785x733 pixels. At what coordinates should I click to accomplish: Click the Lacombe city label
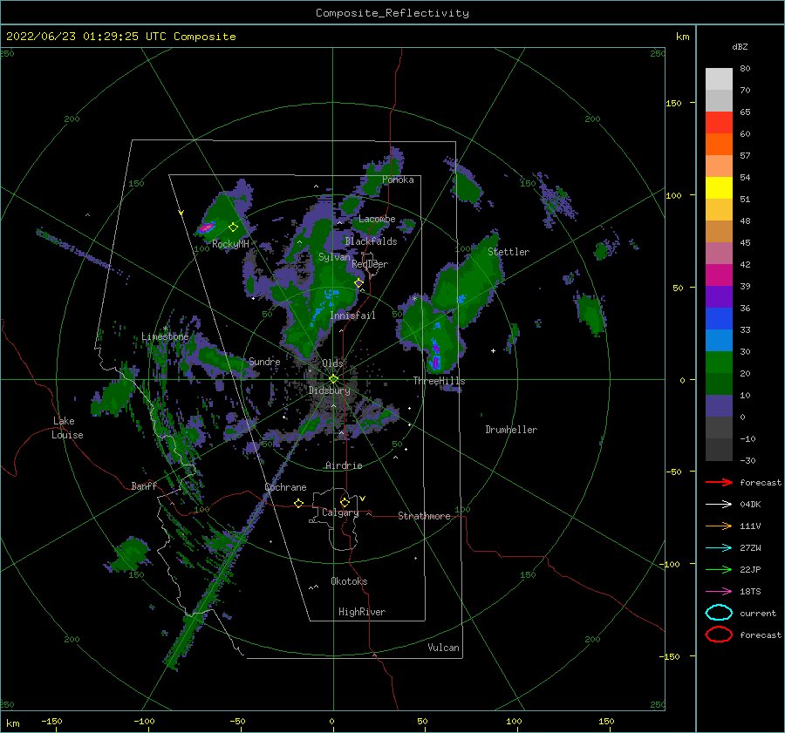(x=377, y=219)
